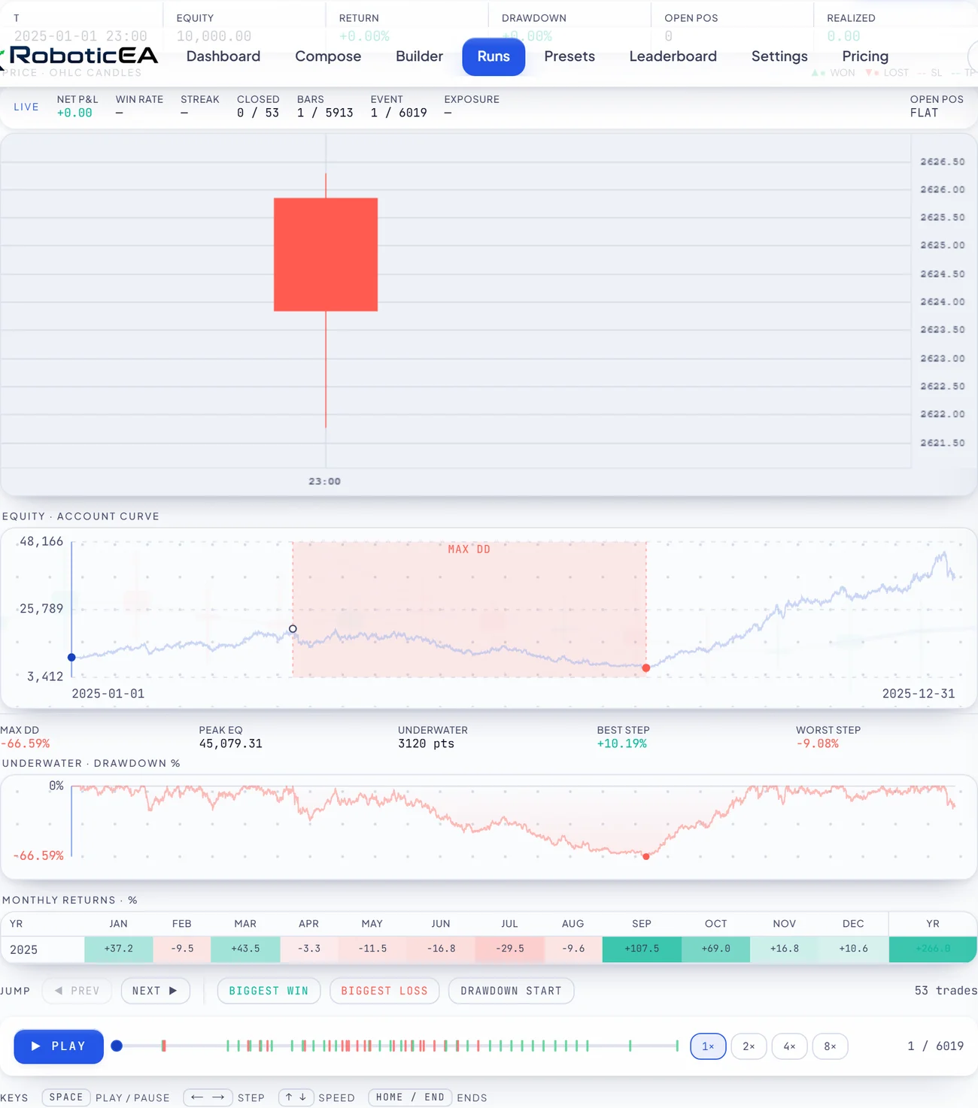Click the DEC +10.6 monthly return cell

[x=854, y=949]
